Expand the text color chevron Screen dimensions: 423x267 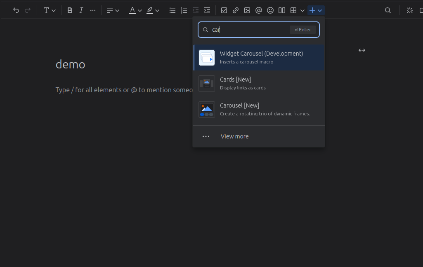140,11
